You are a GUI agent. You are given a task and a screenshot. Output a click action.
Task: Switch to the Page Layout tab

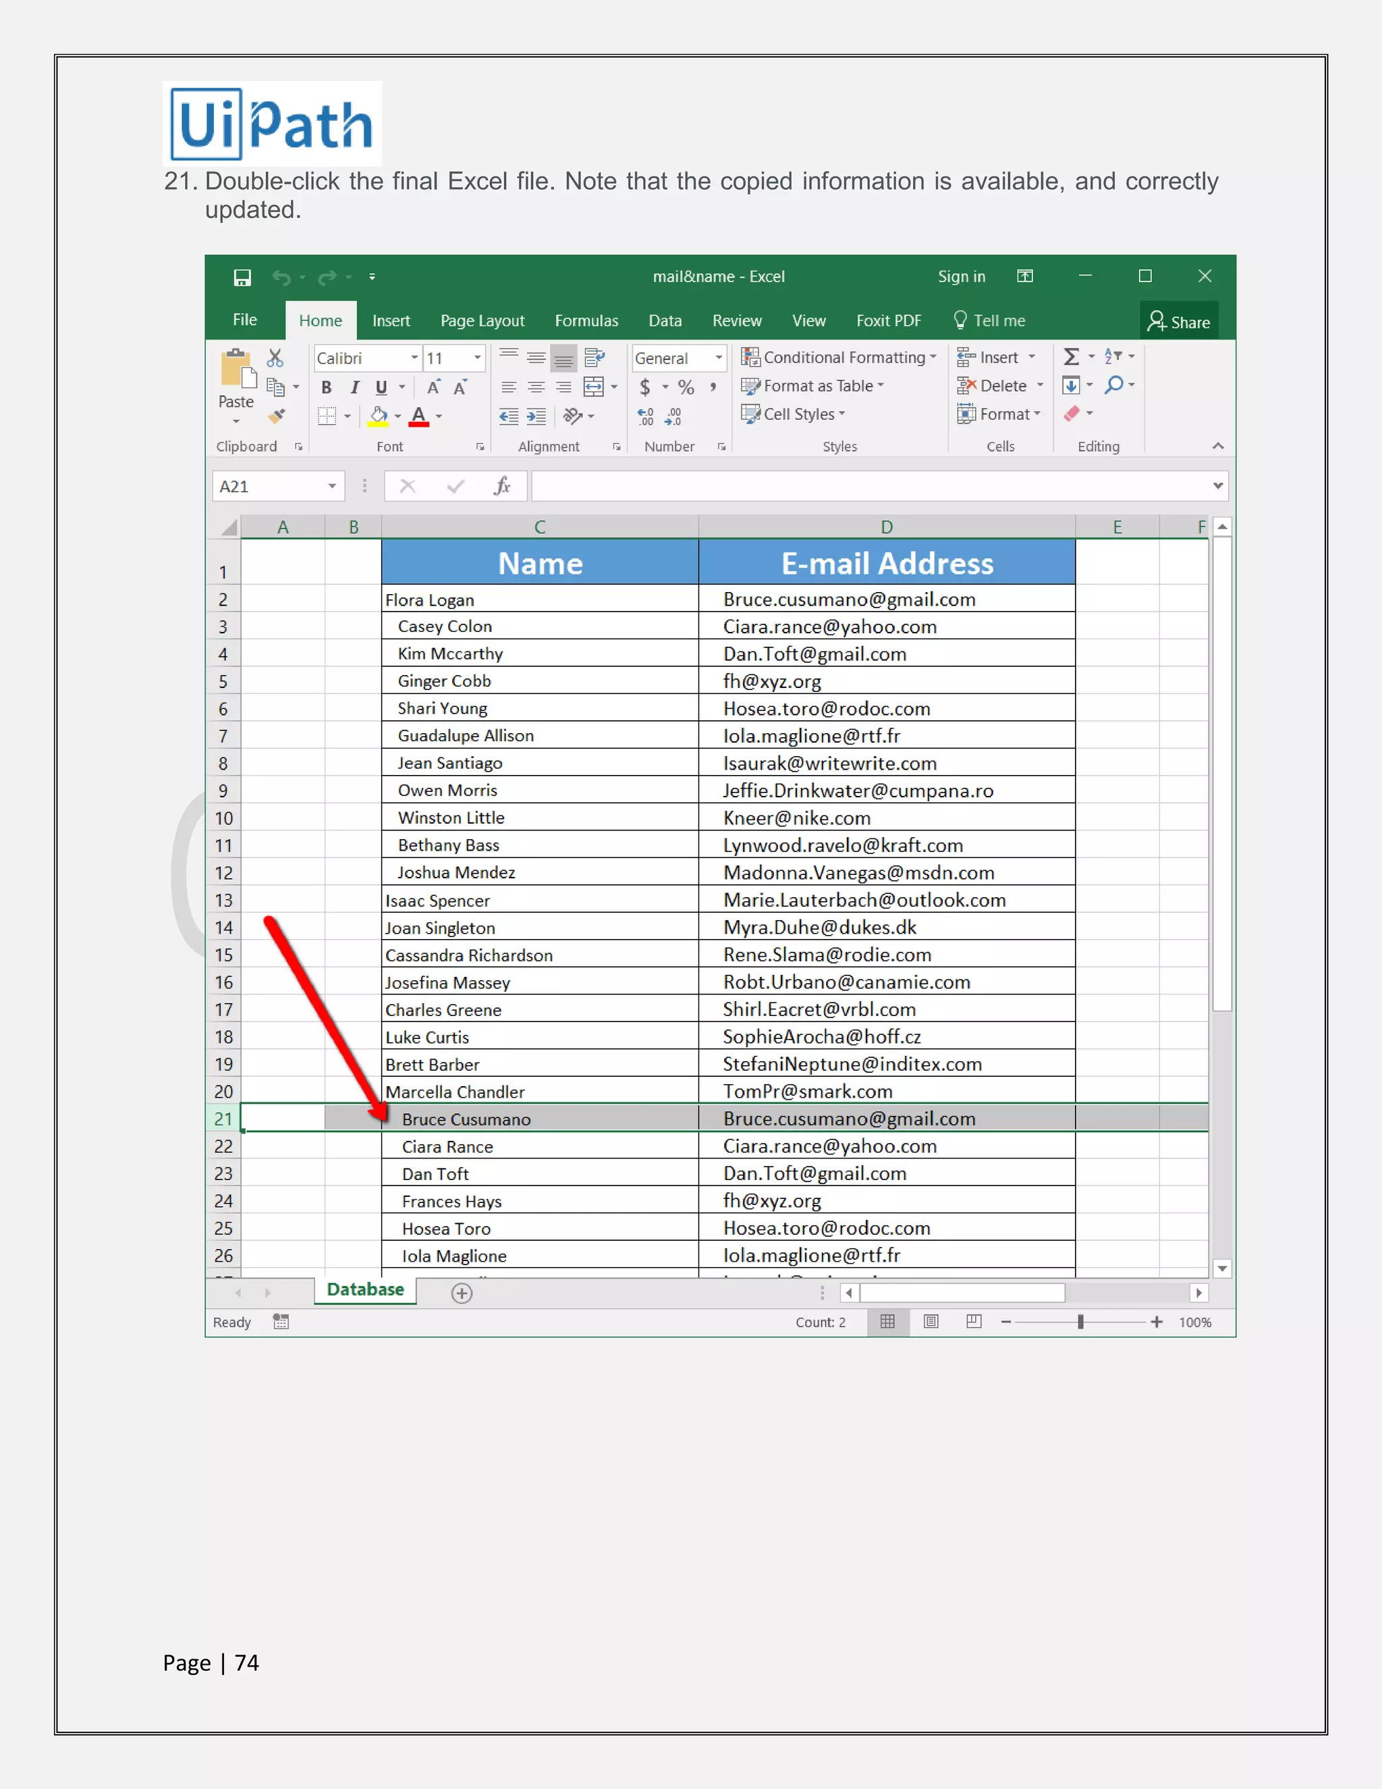(482, 321)
